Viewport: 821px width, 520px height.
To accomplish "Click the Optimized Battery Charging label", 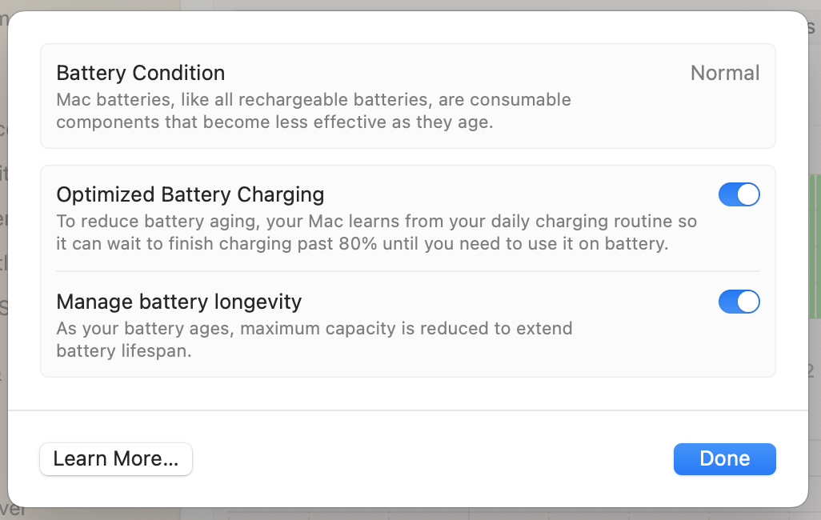I will (190, 194).
